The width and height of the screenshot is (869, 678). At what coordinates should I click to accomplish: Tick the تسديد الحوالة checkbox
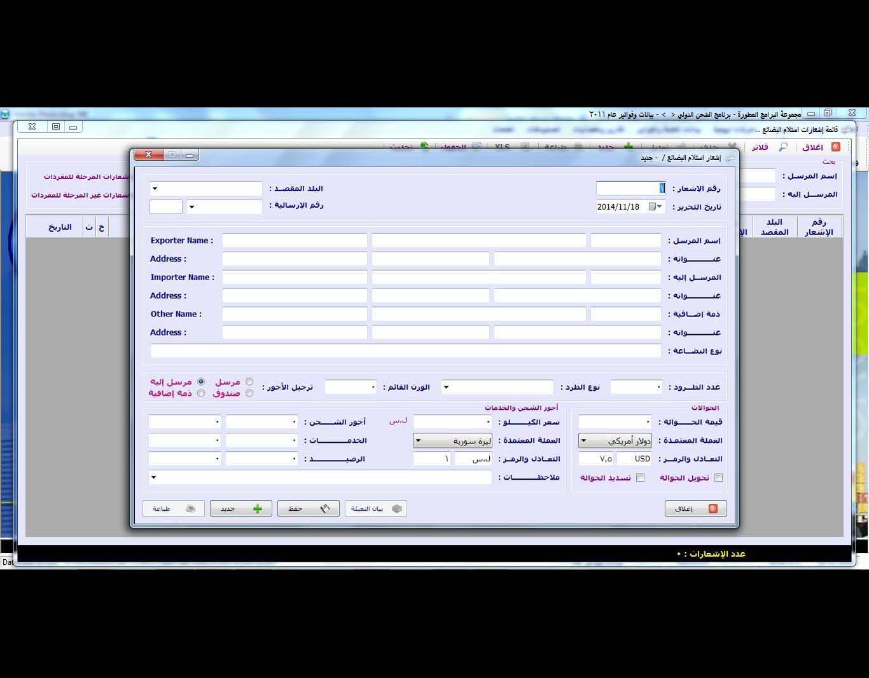[x=640, y=478]
